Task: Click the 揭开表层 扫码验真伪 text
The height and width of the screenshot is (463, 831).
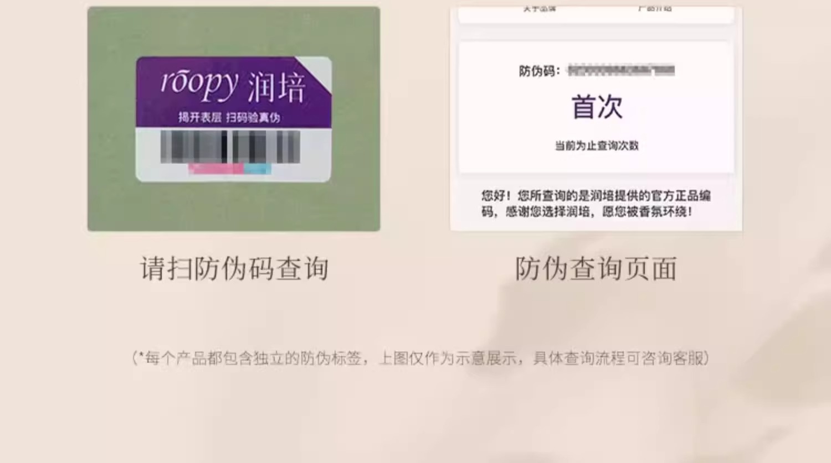Action: [x=229, y=117]
